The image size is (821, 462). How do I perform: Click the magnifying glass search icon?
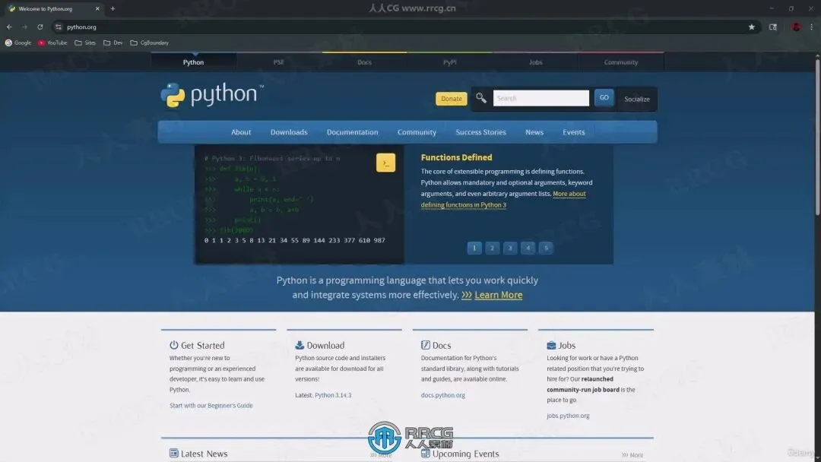click(x=480, y=98)
